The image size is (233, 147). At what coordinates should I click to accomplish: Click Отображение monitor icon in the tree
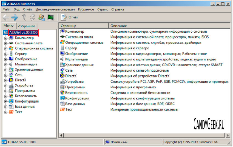[x=11, y=59]
